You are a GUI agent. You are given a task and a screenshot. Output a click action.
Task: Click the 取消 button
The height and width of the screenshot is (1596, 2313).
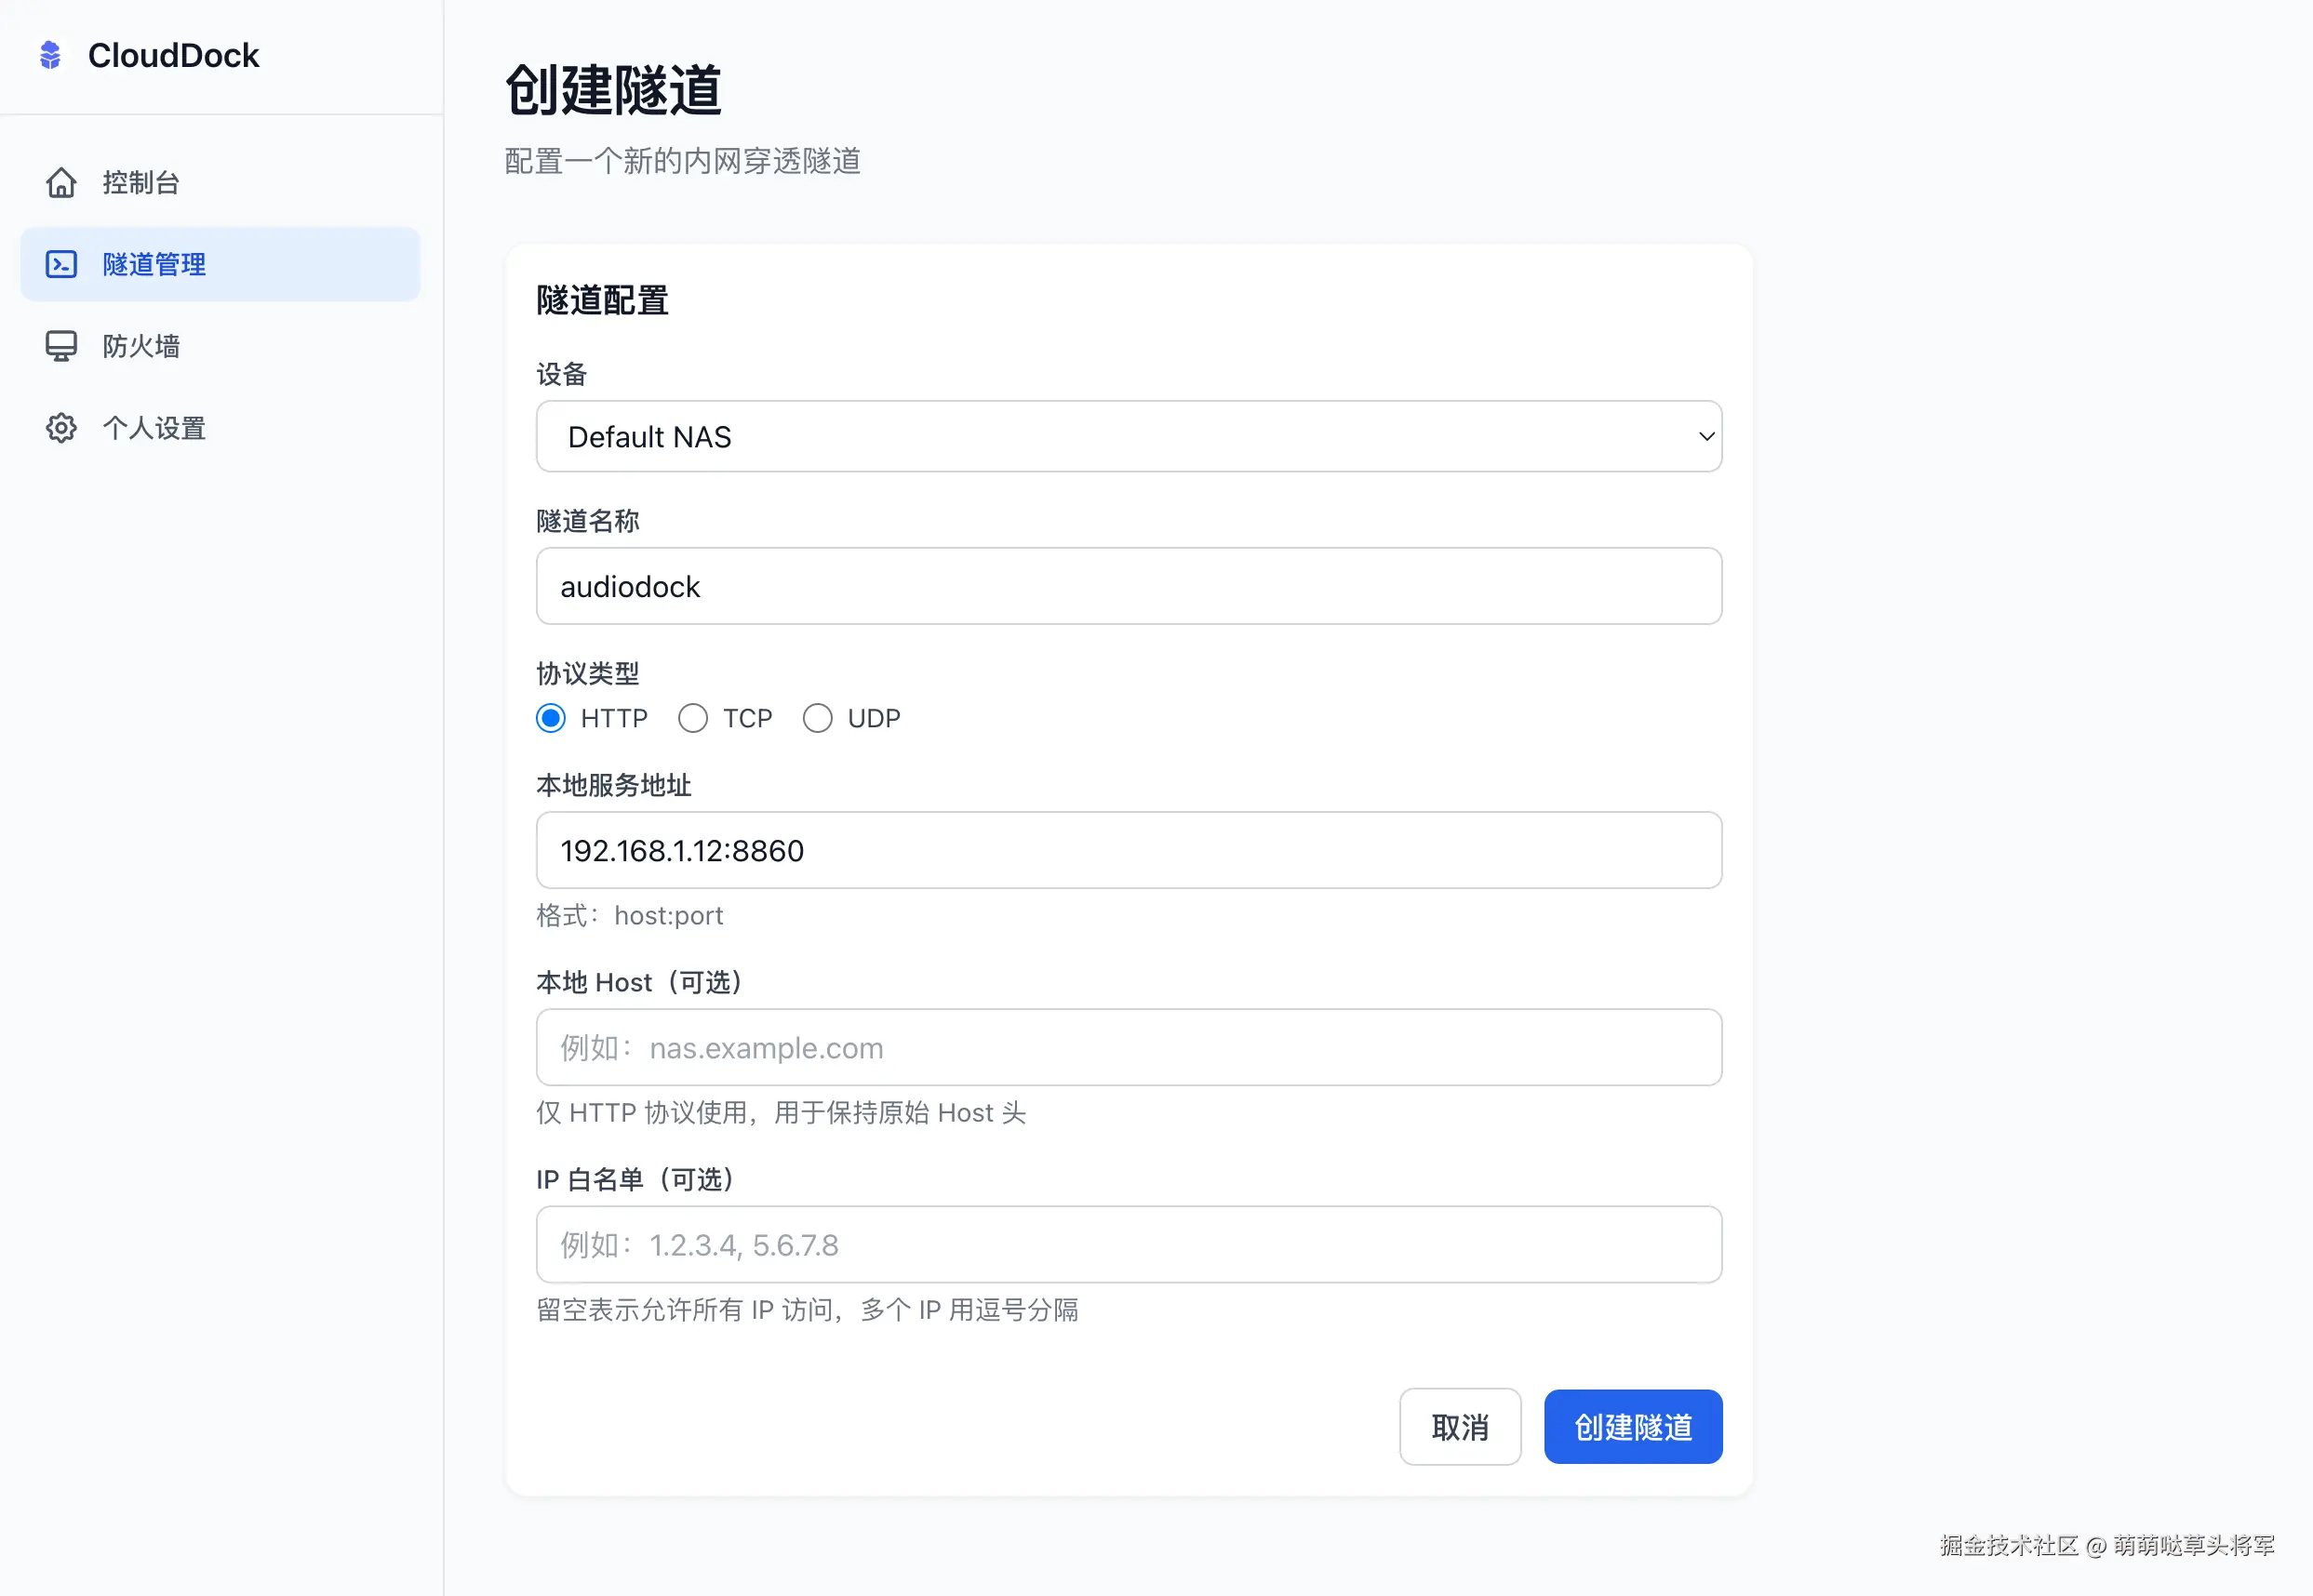click(1460, 1426)
